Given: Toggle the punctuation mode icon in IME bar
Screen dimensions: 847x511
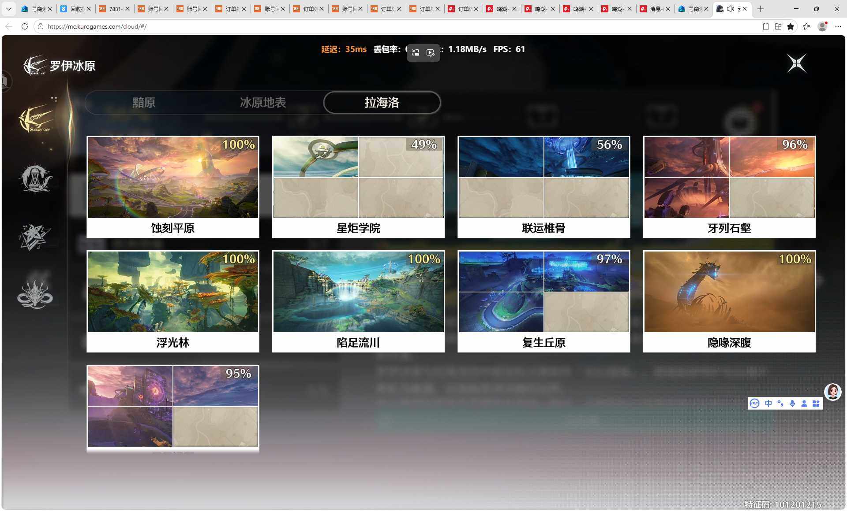Looking at the screenshot, I should click(x=780, y=404).
